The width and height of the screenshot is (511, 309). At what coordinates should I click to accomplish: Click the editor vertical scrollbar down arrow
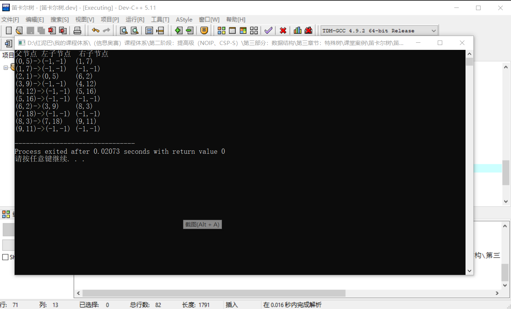coord(506,201)
